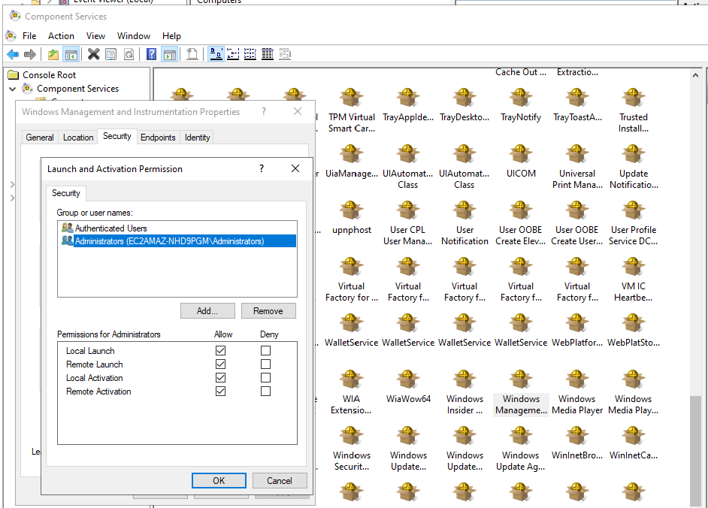Check Deny for Remote Launch

[265, 364]
